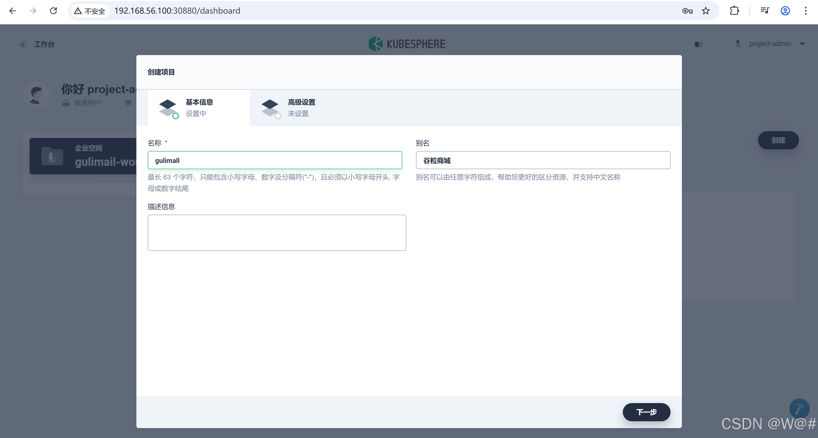Open the 工作台 workbench menu
818x438 pixels.
[44, 44]
